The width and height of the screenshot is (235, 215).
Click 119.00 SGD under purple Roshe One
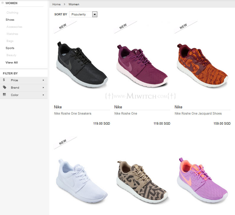point(162,123)
